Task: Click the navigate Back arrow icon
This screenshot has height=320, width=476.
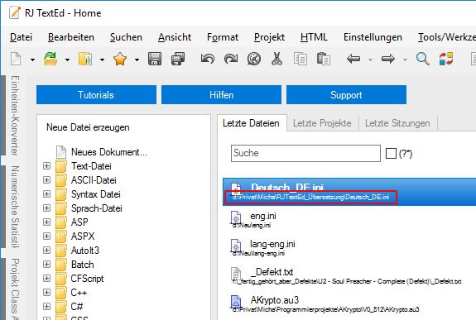Action: click(353, 59)
